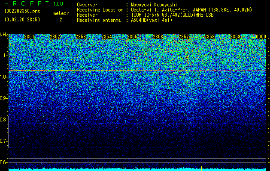This screenshot has height=171, width=270.
Task: Click the Receiving antenna field label
Action: pyautogui.click(x=99, y=20)
